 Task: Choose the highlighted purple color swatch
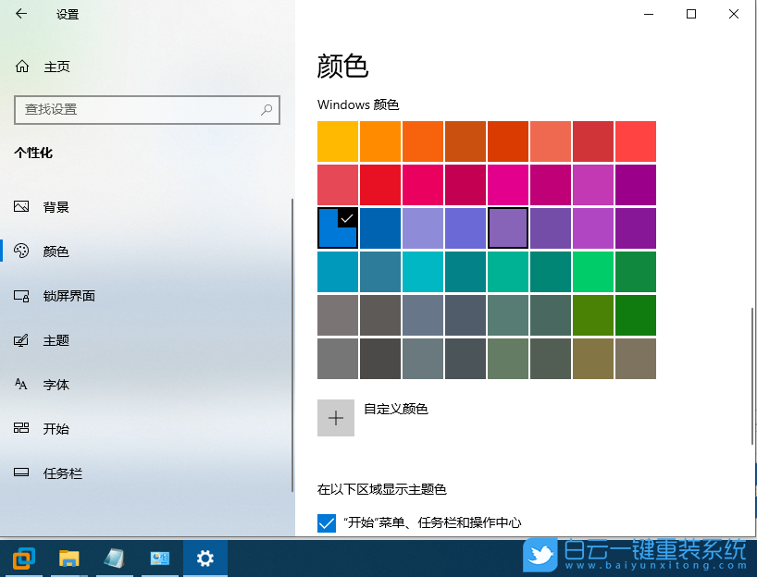click(x=508, y=228)
